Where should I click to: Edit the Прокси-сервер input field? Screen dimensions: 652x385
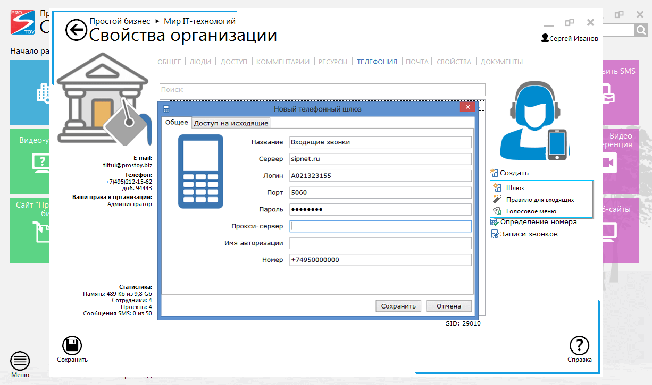click(379, 226)
